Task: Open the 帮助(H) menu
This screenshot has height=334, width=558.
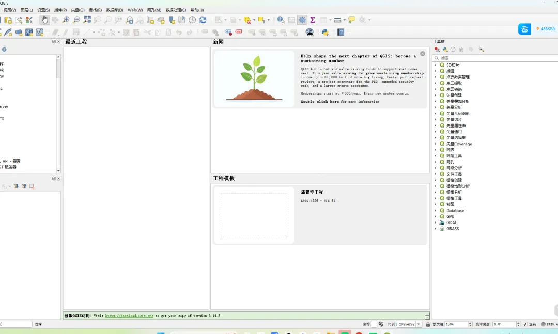Action: tap(197, 10)
